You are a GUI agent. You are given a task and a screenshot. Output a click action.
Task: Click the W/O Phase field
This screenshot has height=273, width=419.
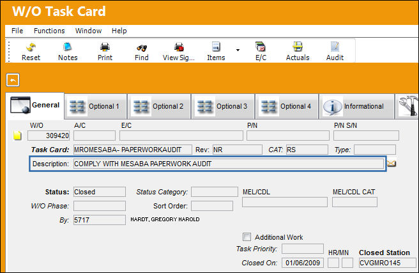[x=100, y=206]
